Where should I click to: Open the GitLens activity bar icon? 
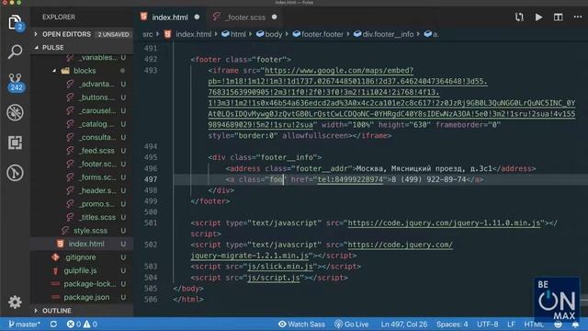click(x=15, y=173)
